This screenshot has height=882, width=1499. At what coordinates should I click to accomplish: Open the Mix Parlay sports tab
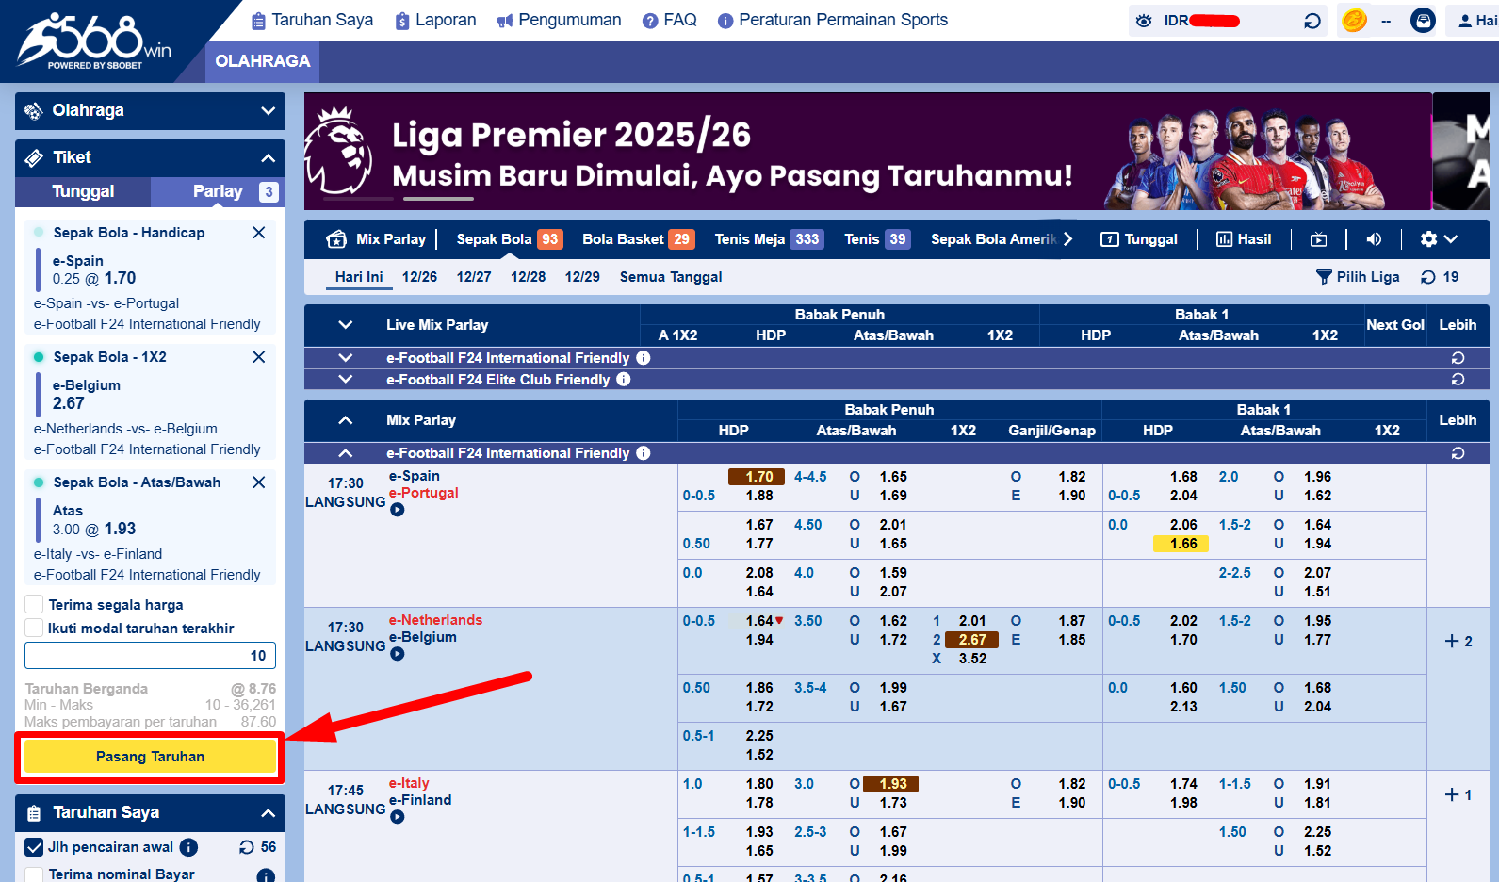tap(377, 239)
